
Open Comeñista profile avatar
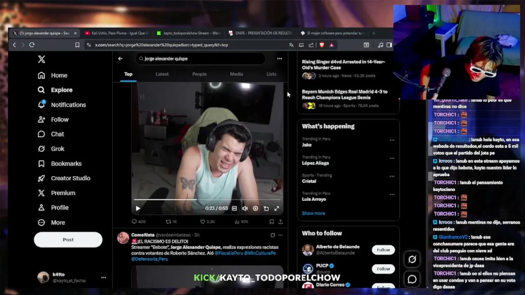[123, 238]
